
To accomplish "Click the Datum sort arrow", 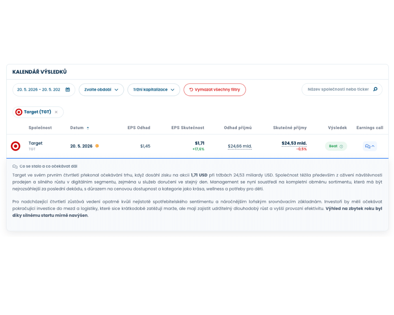I will pyautogui.click(x=88, y=128).
